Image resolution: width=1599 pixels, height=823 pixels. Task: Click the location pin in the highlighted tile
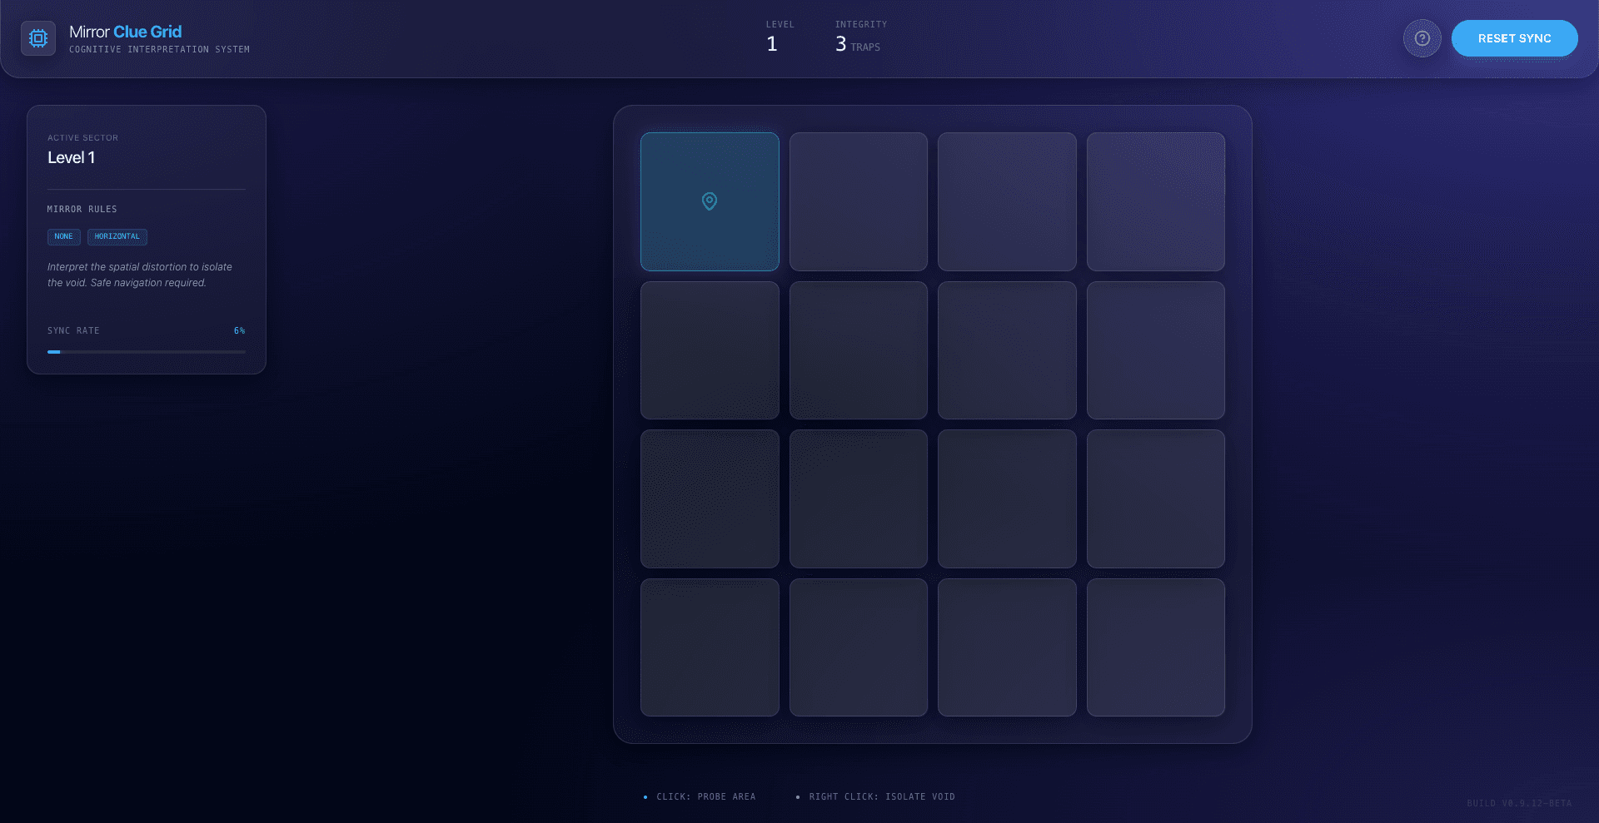(x=710, y=201)
